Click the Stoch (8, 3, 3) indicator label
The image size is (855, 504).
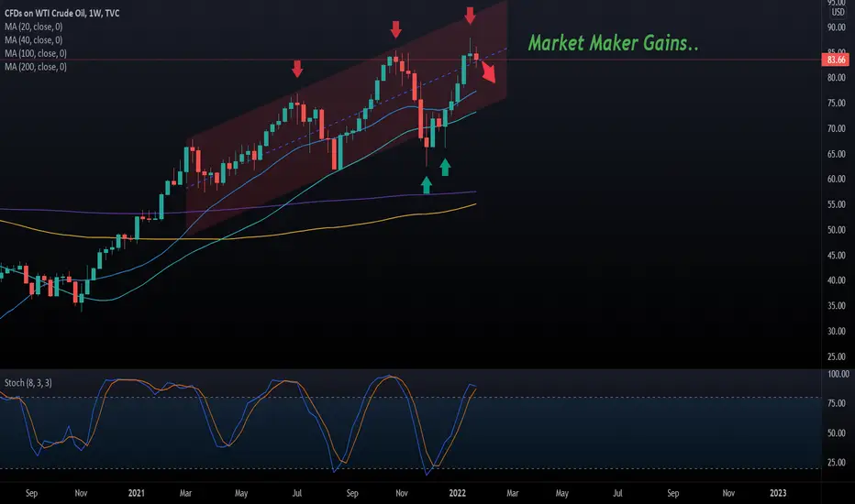pos(28,383)
